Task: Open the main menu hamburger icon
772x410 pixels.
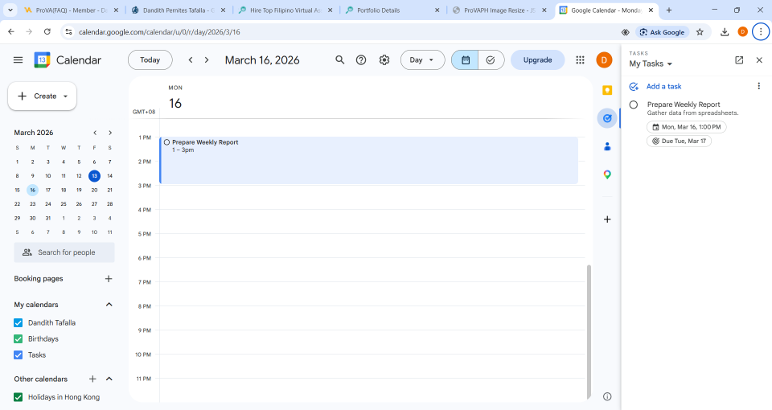Action: (18, 60)
